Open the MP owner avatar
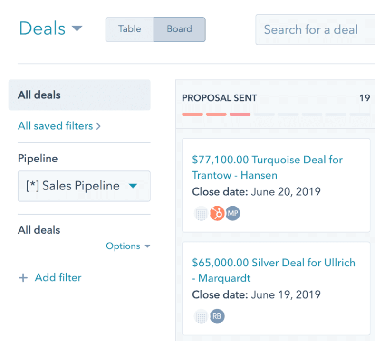This screenshot has width=375, height=341. (x=232, y=214)
